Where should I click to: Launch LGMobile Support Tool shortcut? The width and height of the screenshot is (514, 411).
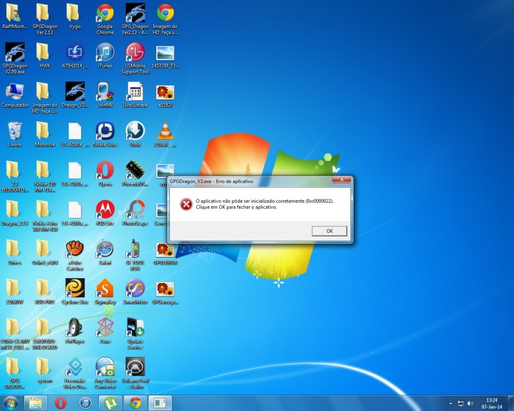(135, 53)
